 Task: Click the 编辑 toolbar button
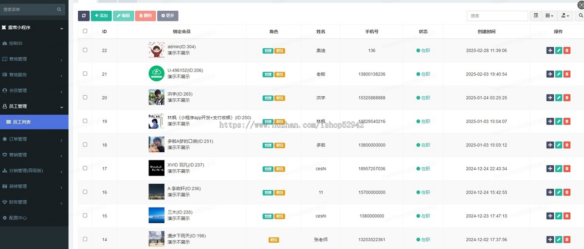(x=124, y=16)
